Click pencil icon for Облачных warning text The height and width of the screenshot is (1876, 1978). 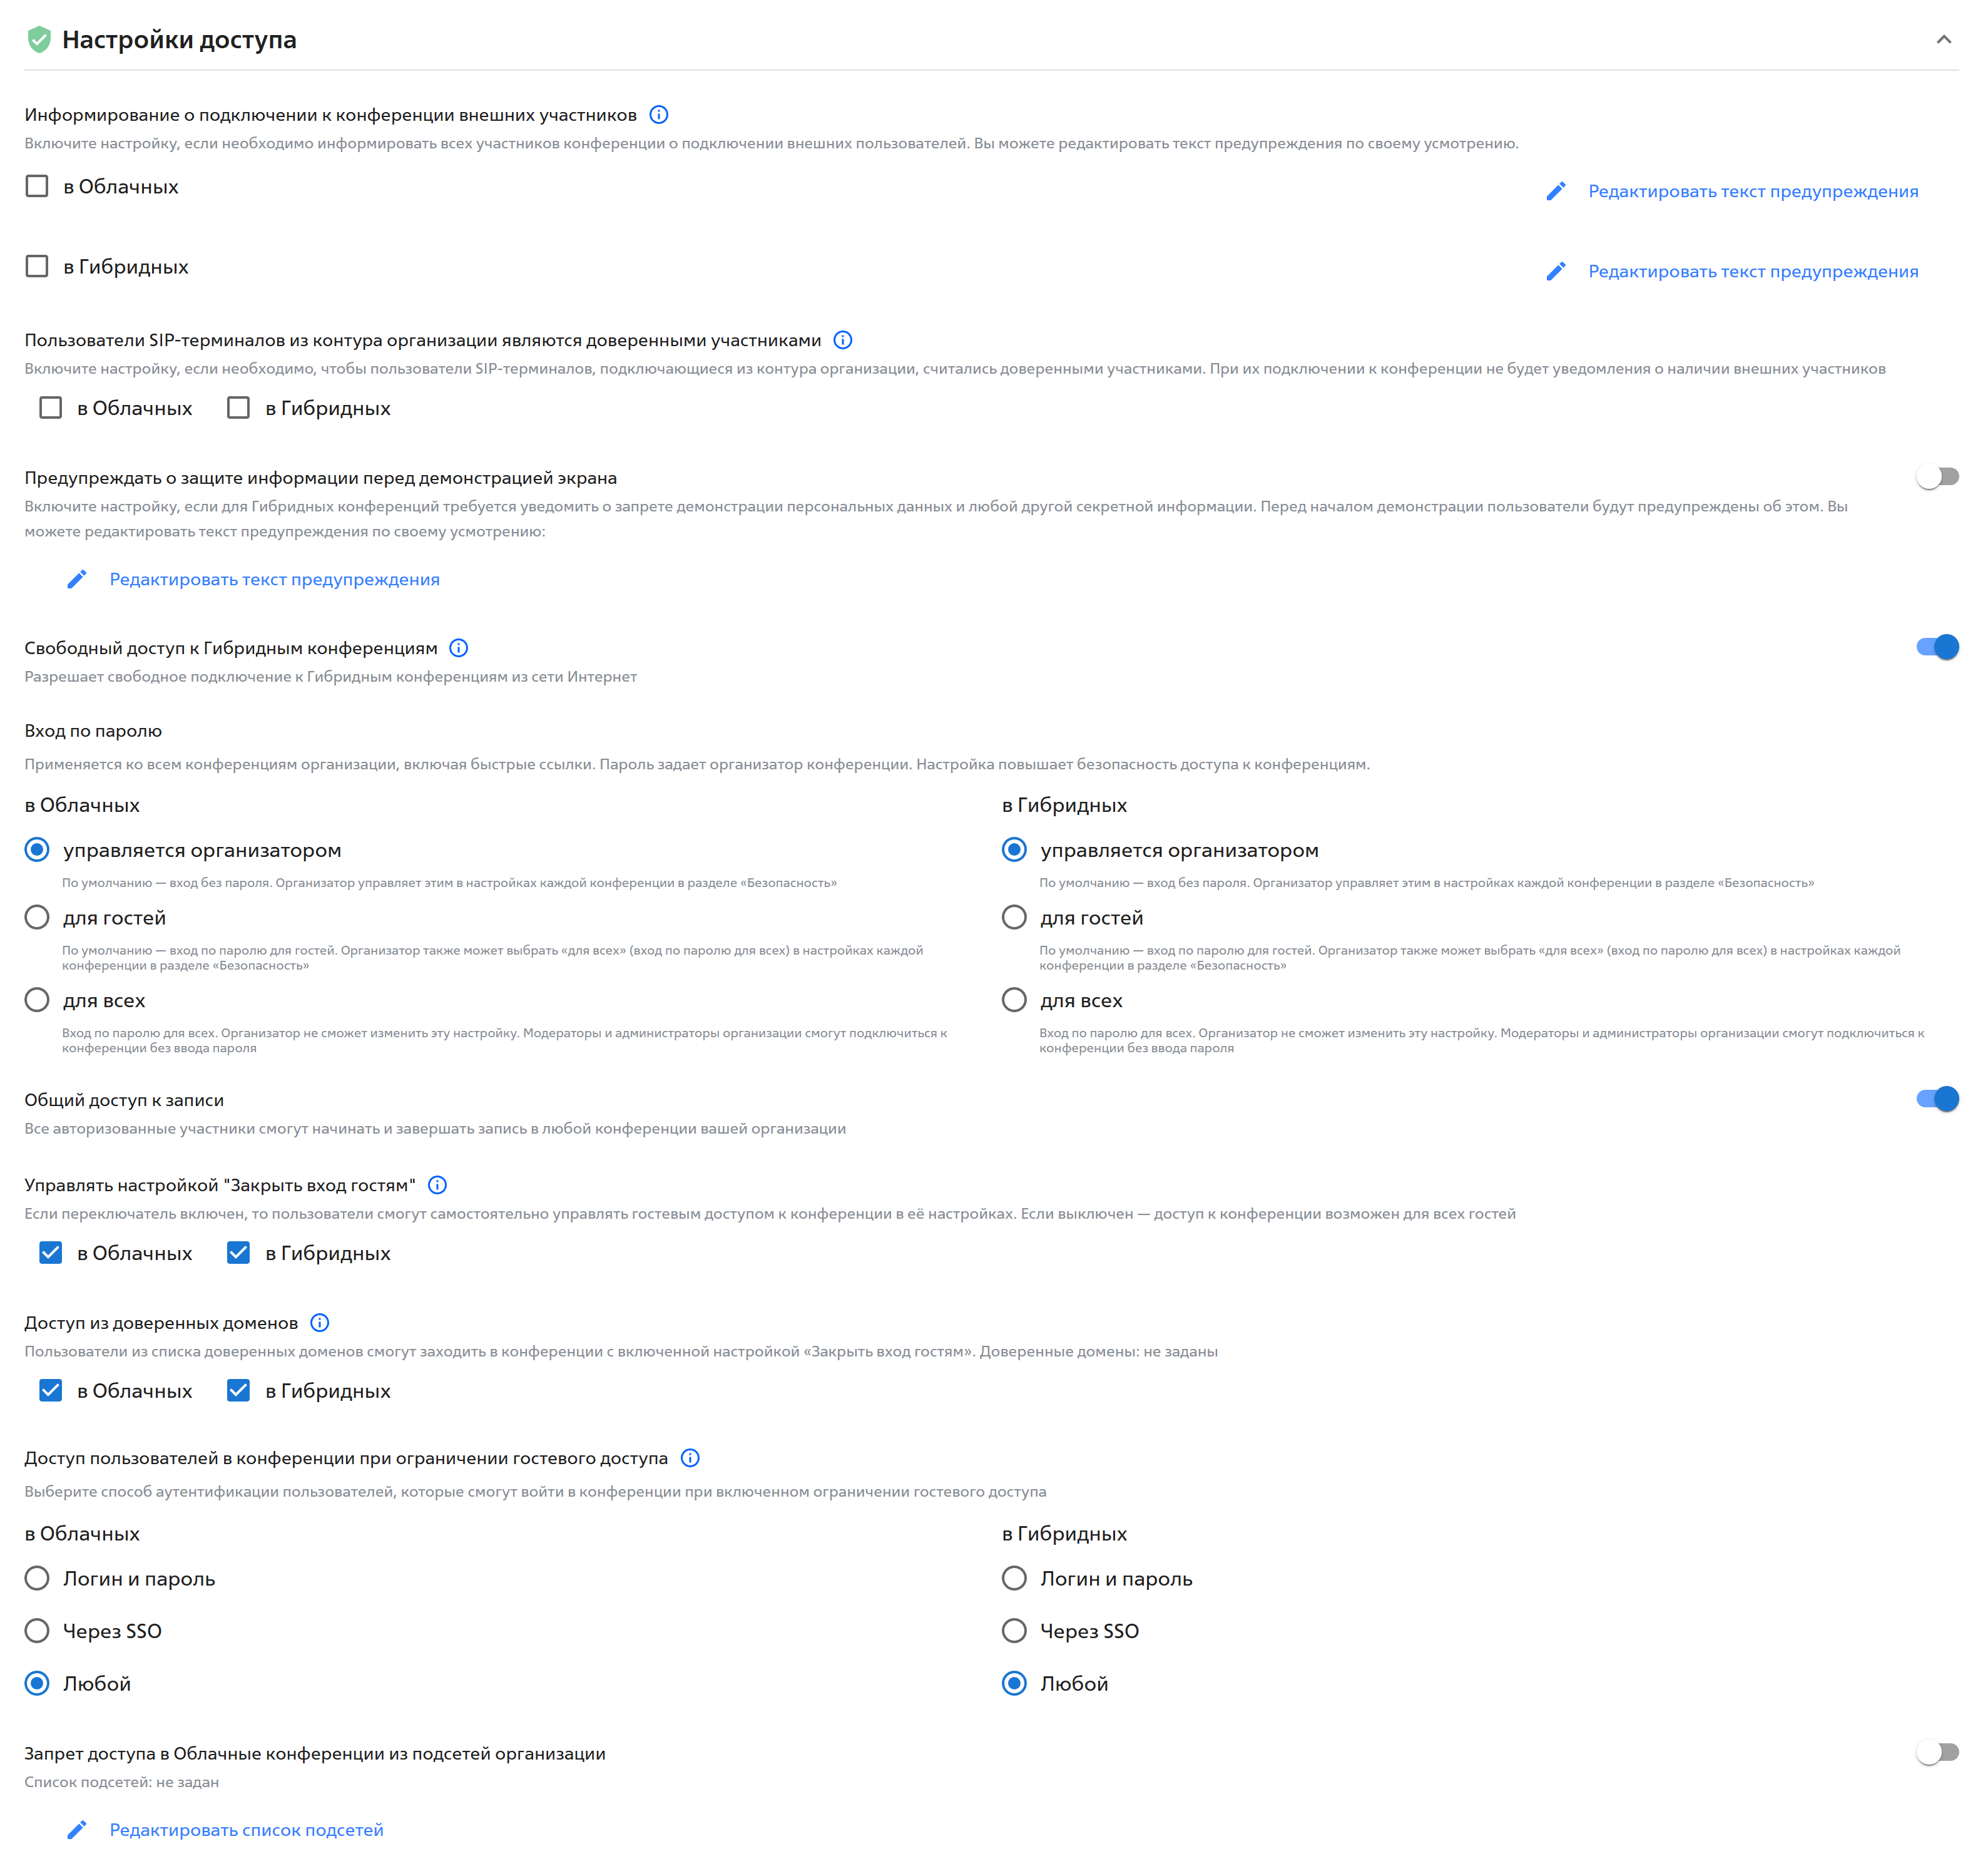[x=1555, y=191]
